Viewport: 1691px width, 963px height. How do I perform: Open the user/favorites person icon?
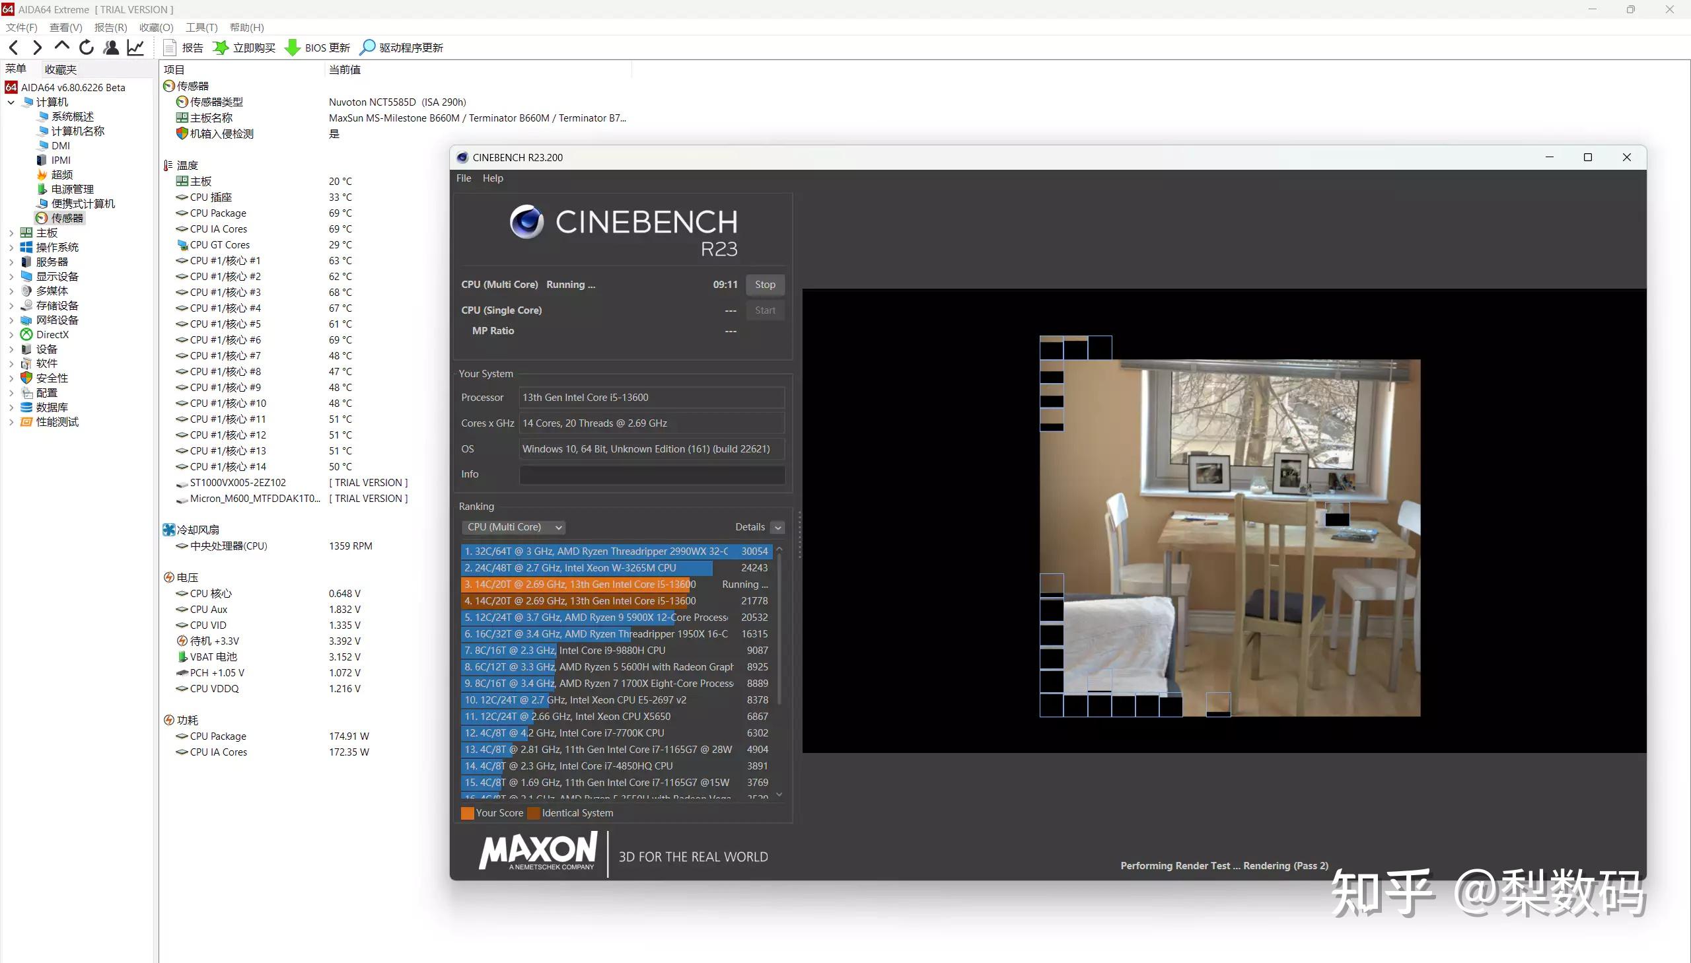111,47
